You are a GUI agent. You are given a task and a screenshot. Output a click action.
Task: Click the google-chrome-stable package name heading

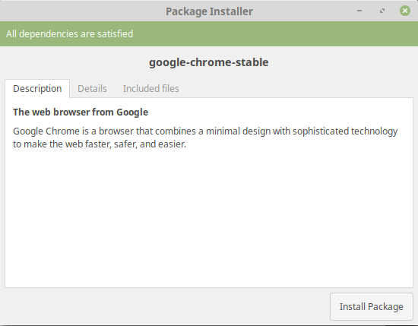click(209, 62)
